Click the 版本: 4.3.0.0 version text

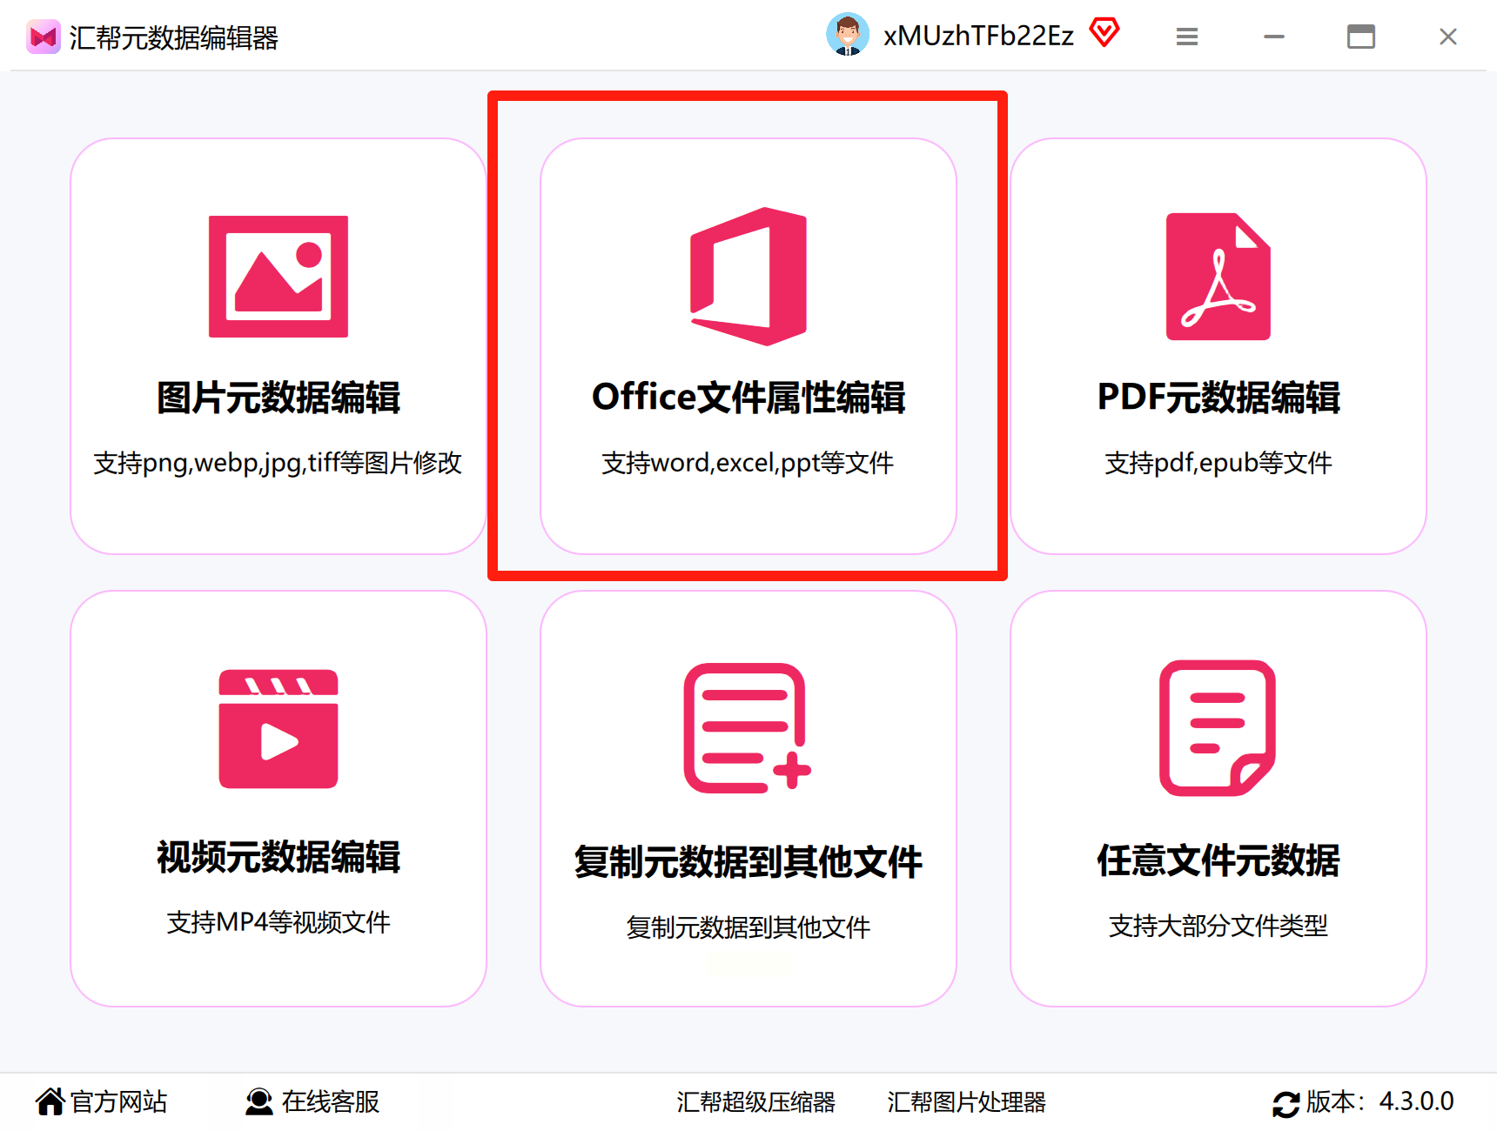[1380, 1101]
